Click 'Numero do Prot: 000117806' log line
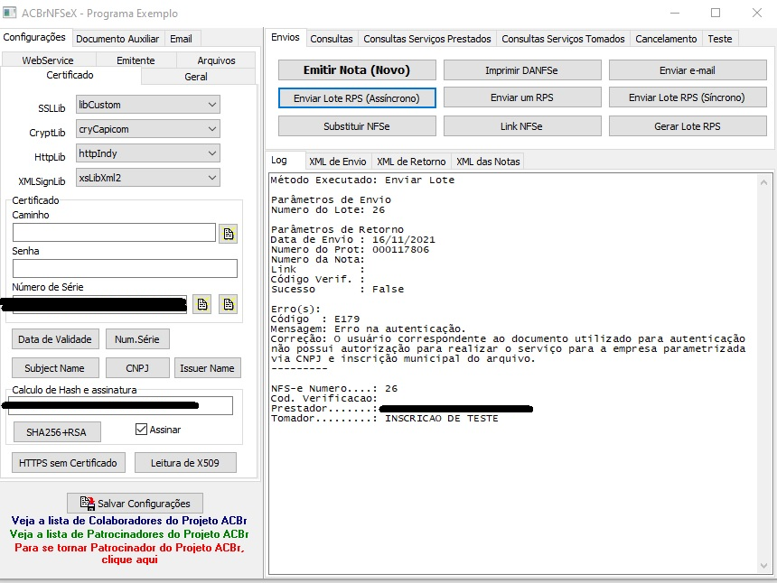Viewport: 777px width, 583px height. pyautogui.click(x=350, y=249)
